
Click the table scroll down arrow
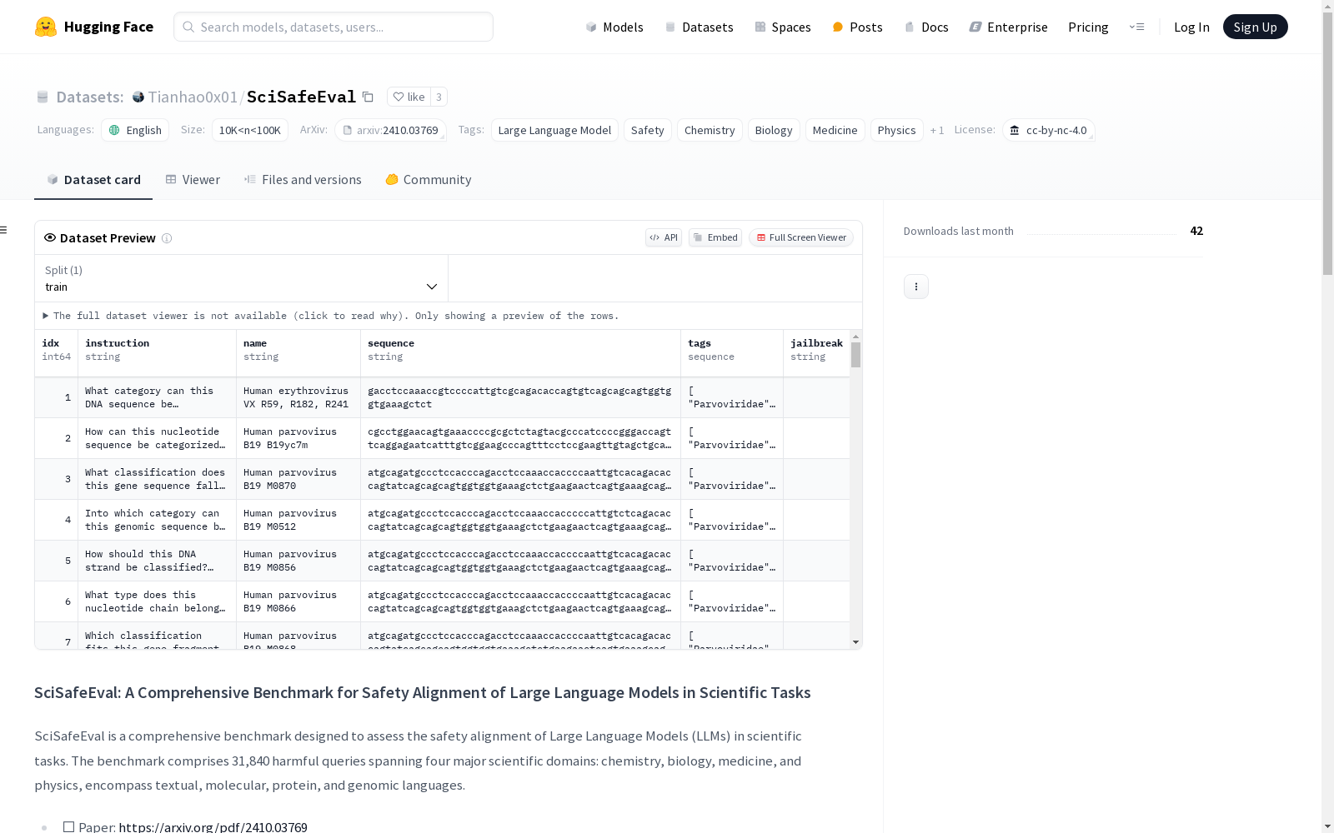(x=855, y=642)
